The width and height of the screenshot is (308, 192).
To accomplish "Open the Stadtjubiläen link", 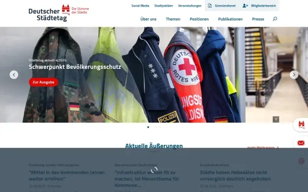I will pos(164,6).
